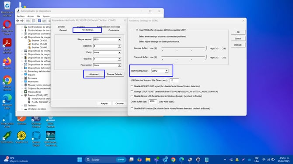The height and width of the screenshot is (164, 293).
Task: Click Cancelar in the properties dialog
Action: (x=119, y=103)
